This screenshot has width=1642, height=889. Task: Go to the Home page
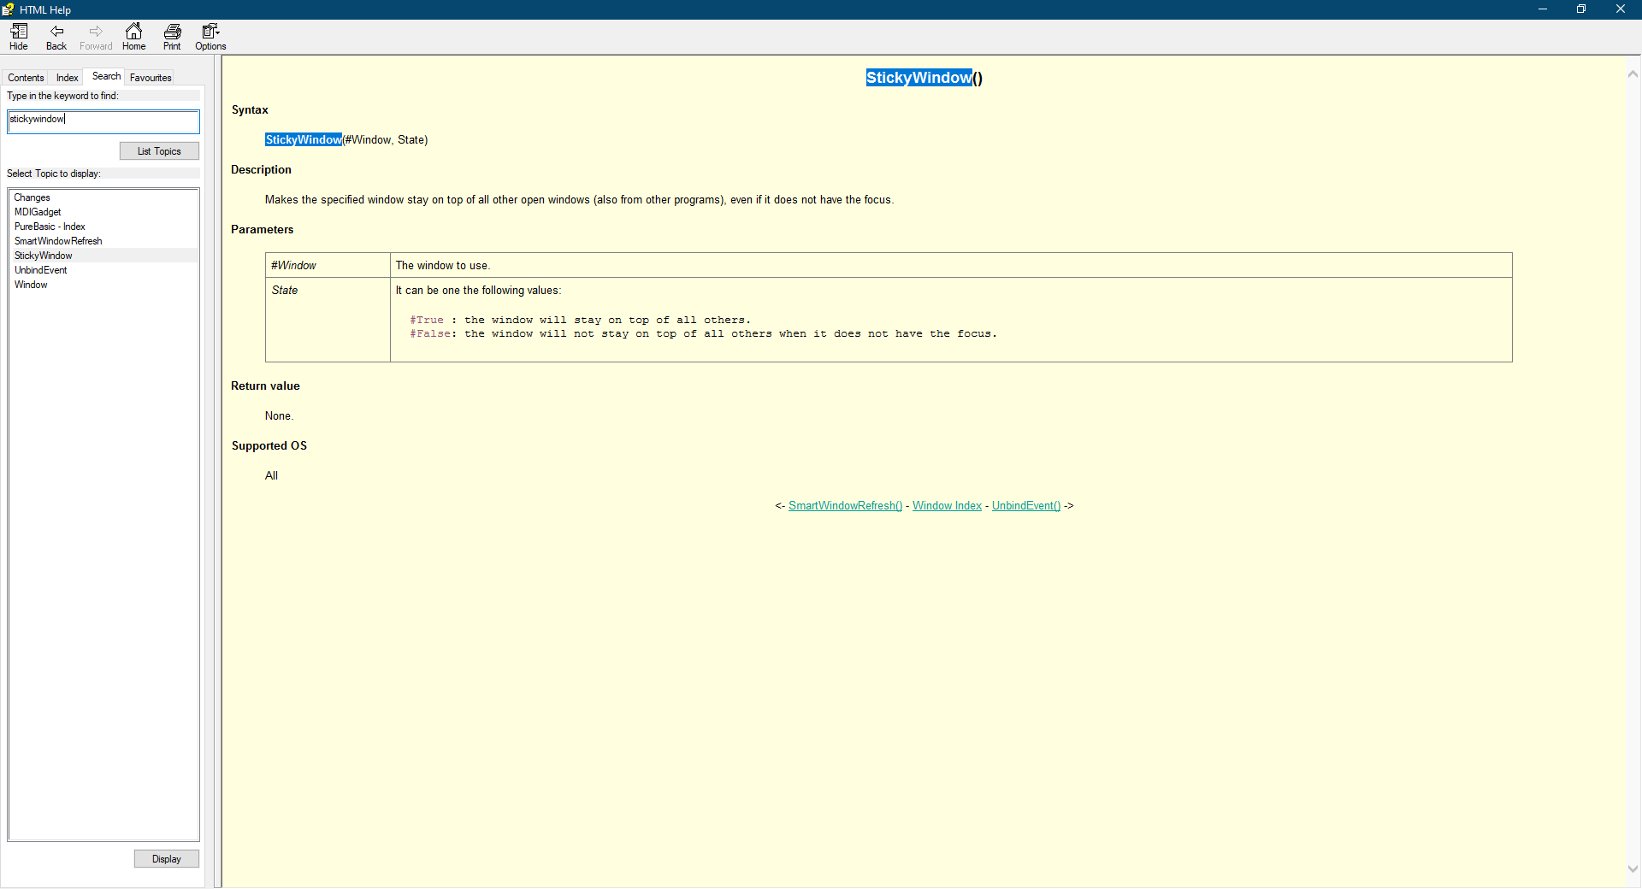tap(133, 36)
